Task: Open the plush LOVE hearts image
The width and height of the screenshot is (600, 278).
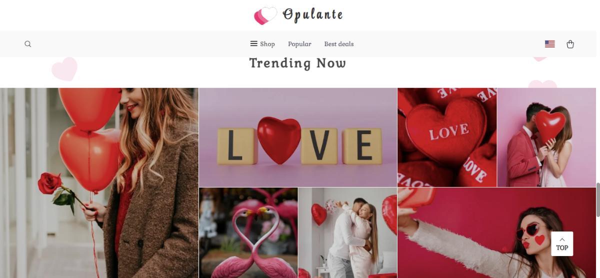Action: click(x=447, y=137)
